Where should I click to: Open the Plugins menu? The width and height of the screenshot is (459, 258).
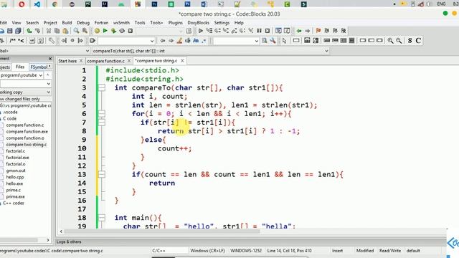pyautogui.click(x=175, y=22)
